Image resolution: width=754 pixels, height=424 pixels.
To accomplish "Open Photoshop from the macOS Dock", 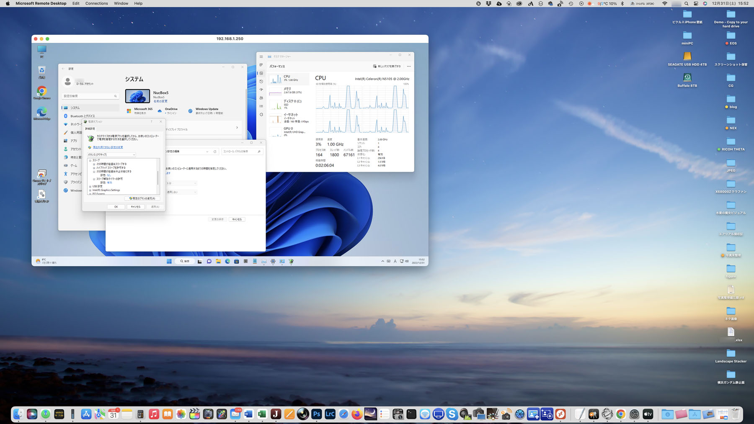I will tap(316, 414).
